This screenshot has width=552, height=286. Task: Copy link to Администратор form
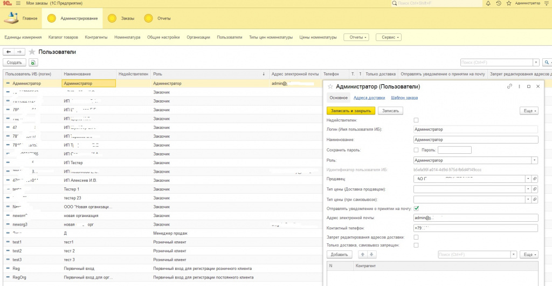click(x=509, y=86)
